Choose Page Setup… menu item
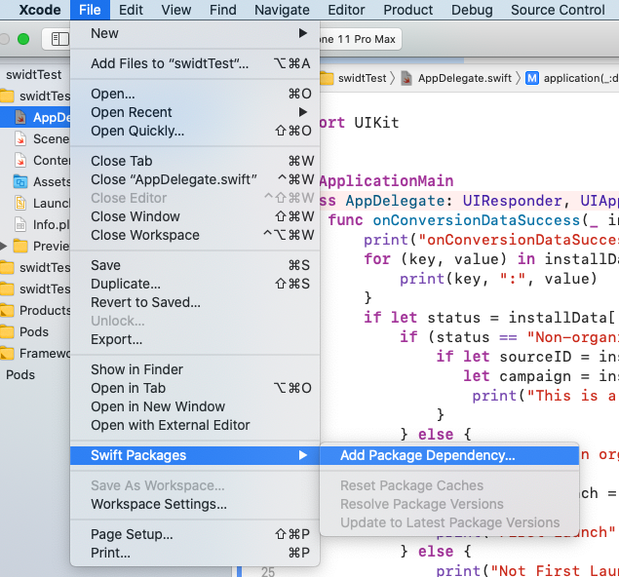 [x=195, y=534]
